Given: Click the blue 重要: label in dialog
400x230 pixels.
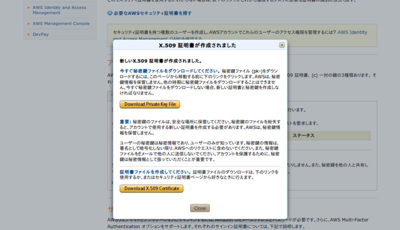Looking at the screenshot, I should tap(125, 121).
